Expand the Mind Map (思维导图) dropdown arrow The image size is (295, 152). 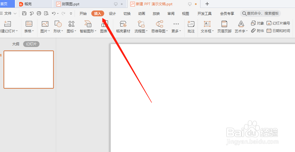pyautogui.click(x=167, y=31)
